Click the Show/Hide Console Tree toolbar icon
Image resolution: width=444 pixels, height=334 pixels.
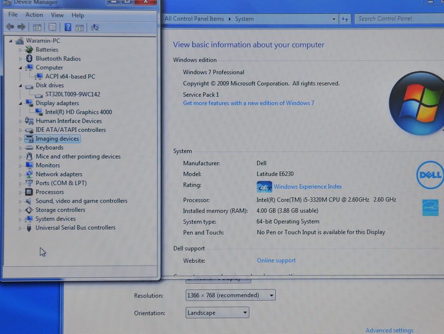pyautogui.click(x=37, y=27)
